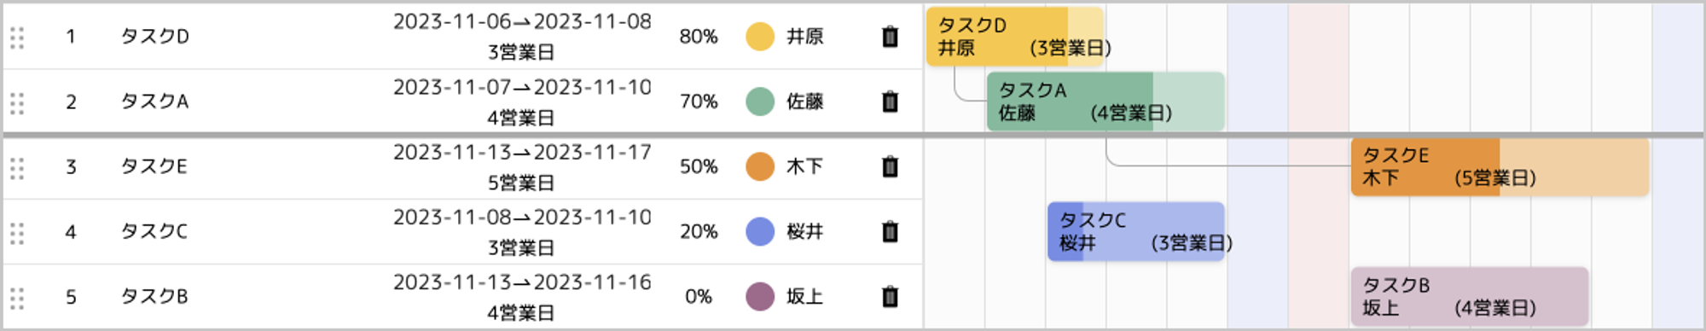Select the orange タスクE timeline bar

pyautogui.click(x=1500, y=166)
